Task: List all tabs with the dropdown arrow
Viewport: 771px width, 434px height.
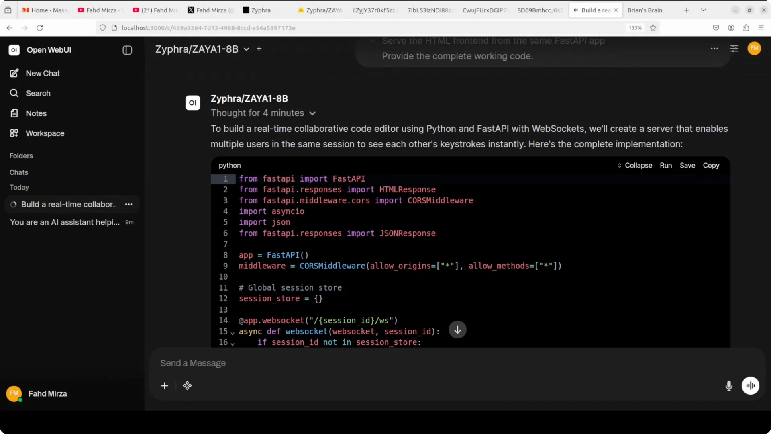Action: tap(704, 10)
